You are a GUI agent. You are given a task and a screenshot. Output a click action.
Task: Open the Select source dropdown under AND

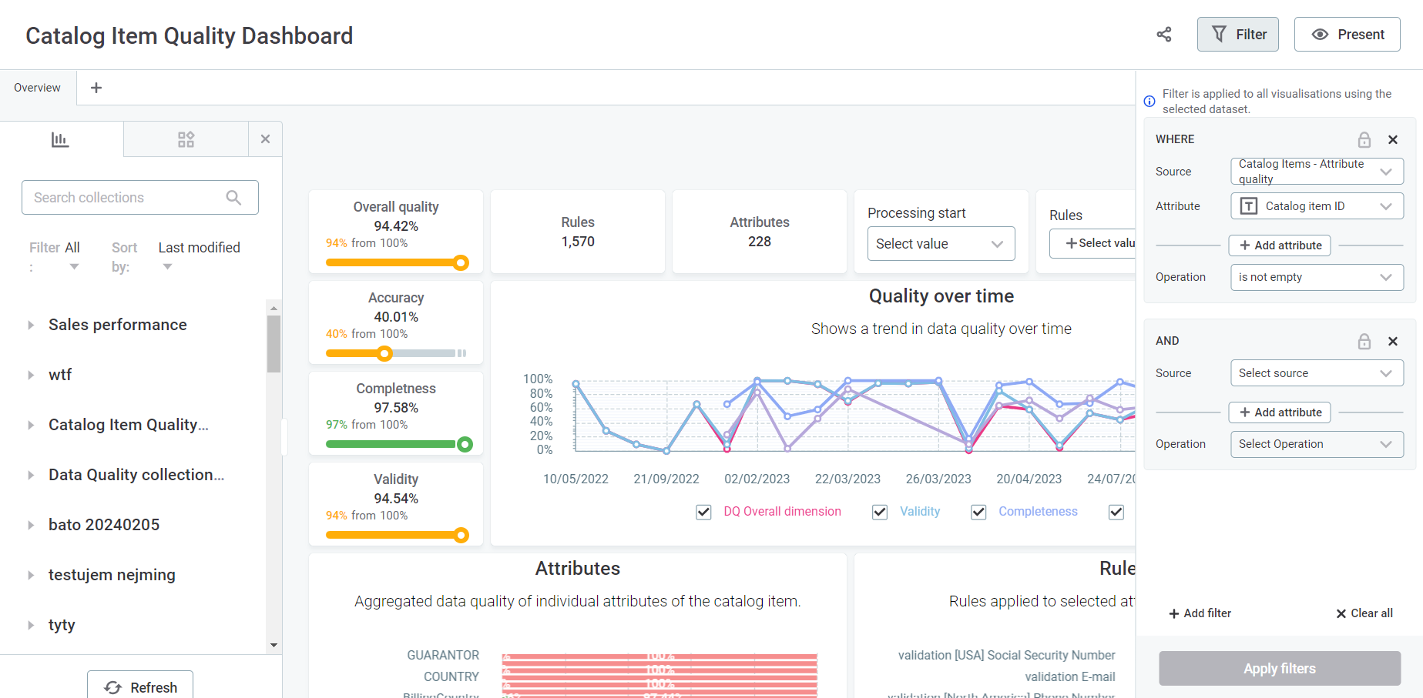click(1317, 372)
